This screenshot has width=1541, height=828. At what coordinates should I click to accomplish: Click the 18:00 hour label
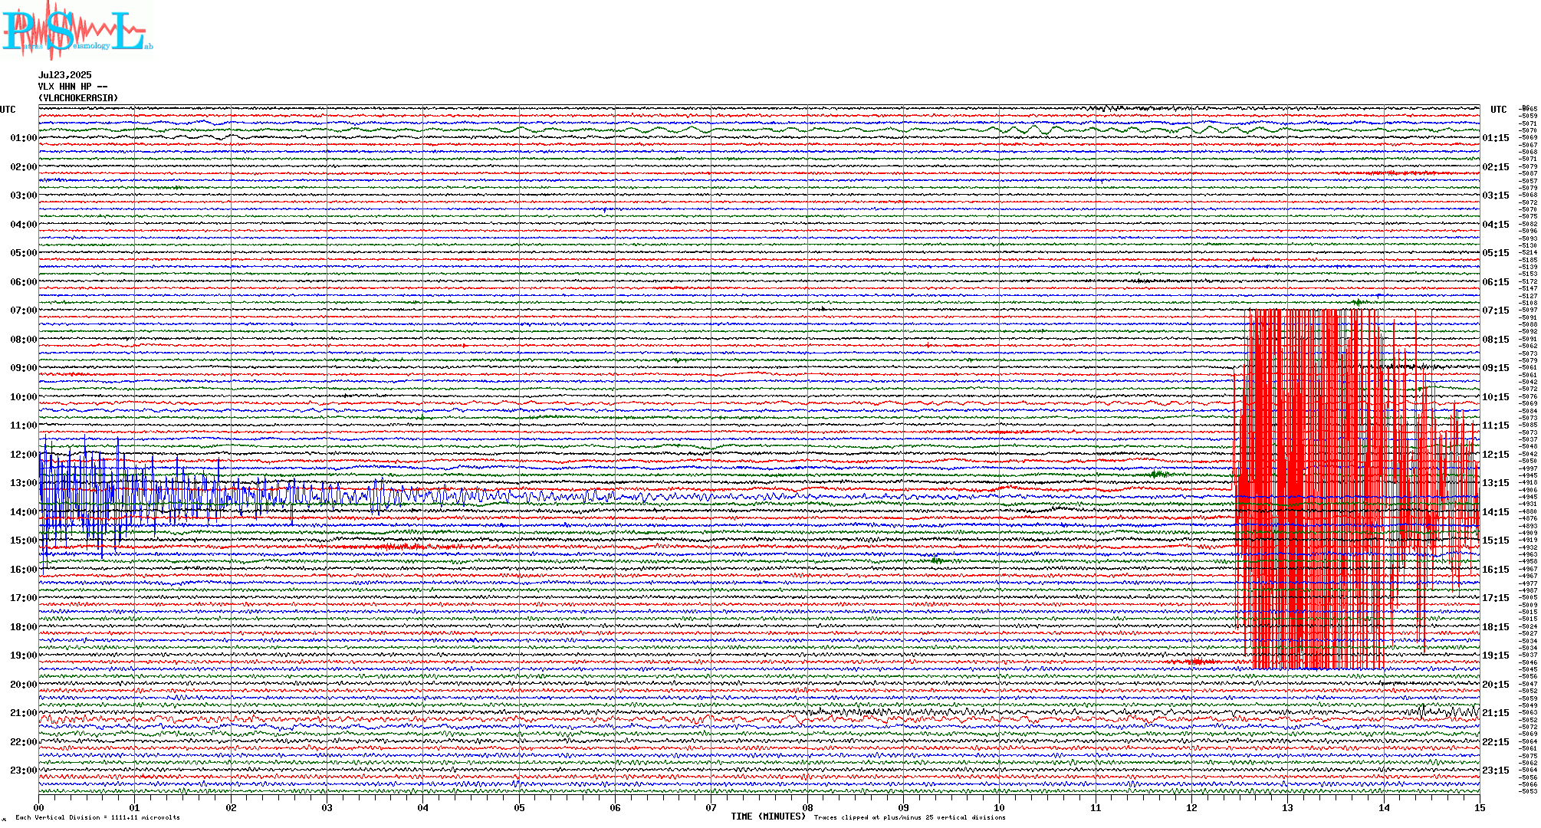pos(24,627)
